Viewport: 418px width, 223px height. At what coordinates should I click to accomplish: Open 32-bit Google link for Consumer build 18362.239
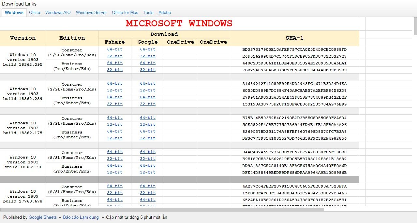(147, 90)
